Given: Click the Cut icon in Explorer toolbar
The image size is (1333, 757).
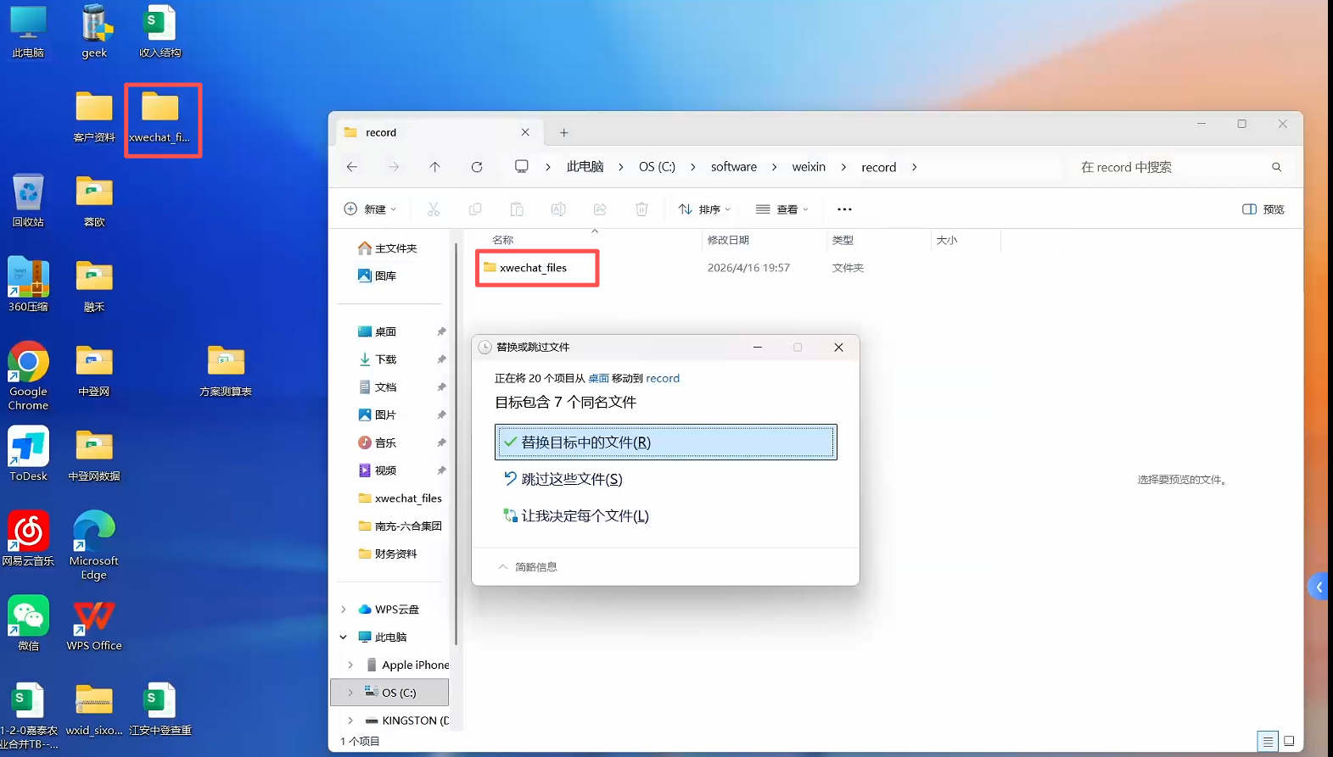Looking at the screenshot, I should click(433, 209).
